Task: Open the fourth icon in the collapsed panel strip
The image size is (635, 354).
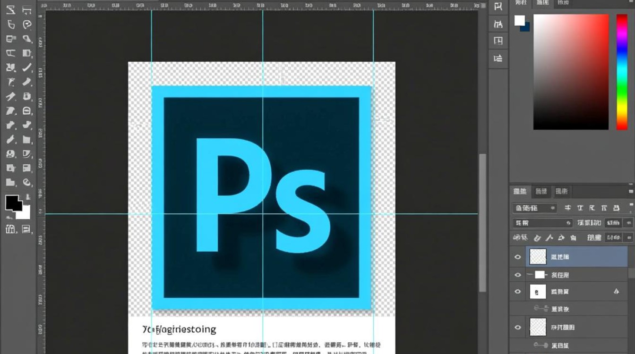Action: pos(498,59)
